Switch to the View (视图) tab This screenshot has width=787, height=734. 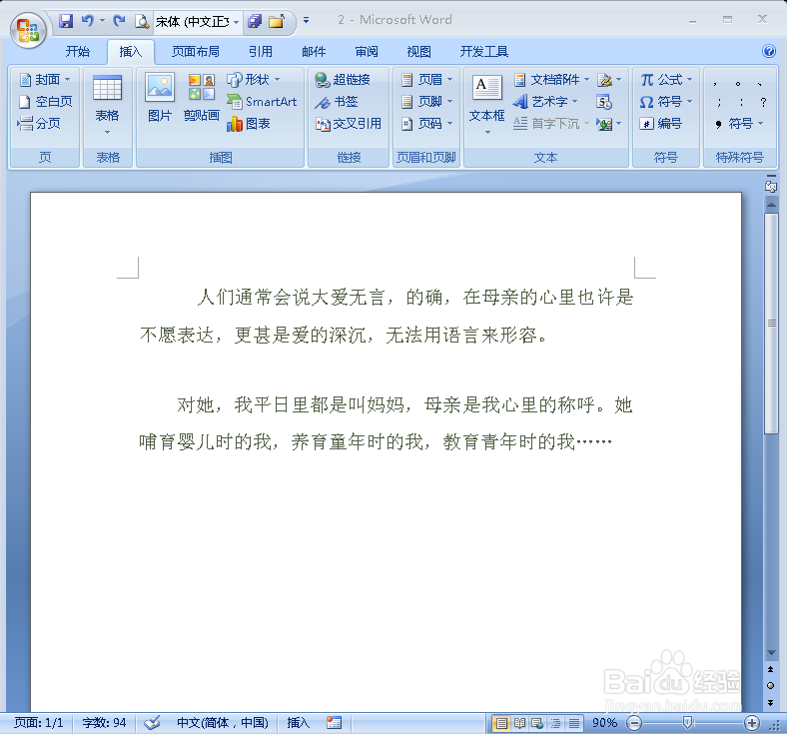point(419,51)
